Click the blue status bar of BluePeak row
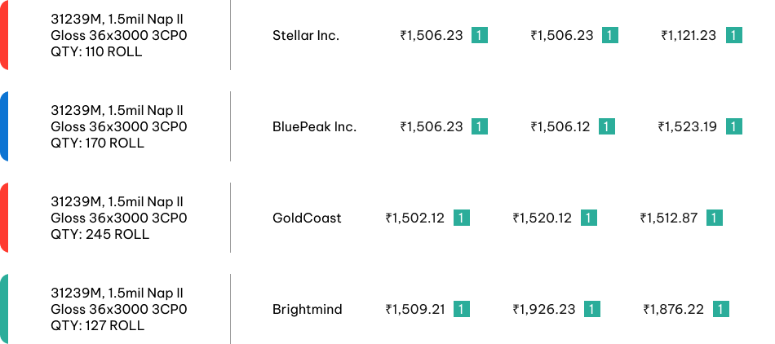Screen dimensions: 775x344 [x=4, y=126]
